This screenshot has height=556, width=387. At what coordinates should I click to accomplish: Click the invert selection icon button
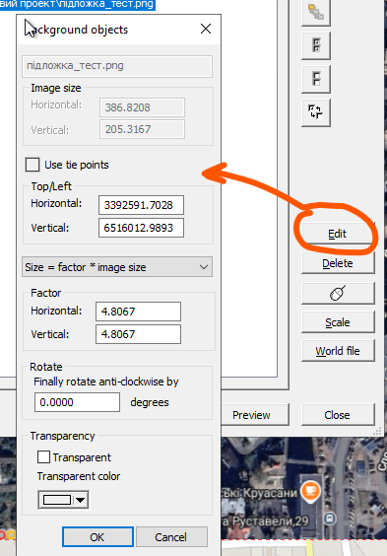pos(316,112)
